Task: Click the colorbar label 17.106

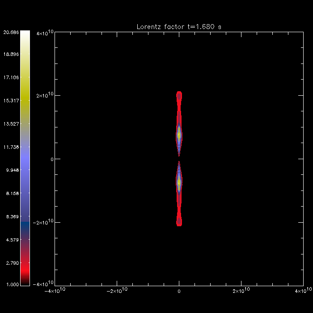Action: point(11,77)
